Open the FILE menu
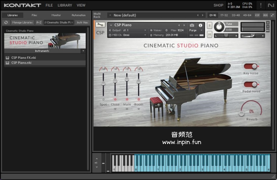 point(49,5)
